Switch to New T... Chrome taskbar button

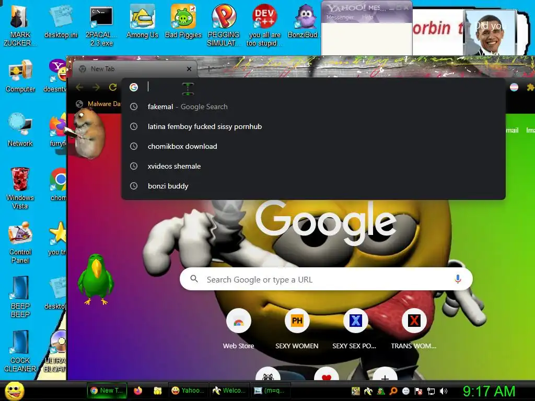[x=107, y=391]
